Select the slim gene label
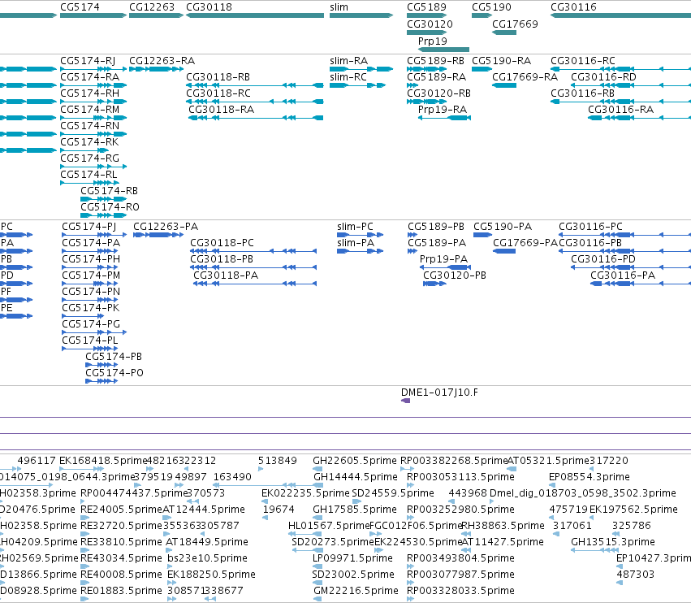Image resolution: width=691 pixels, height=603 pixels. click(339, 7)
